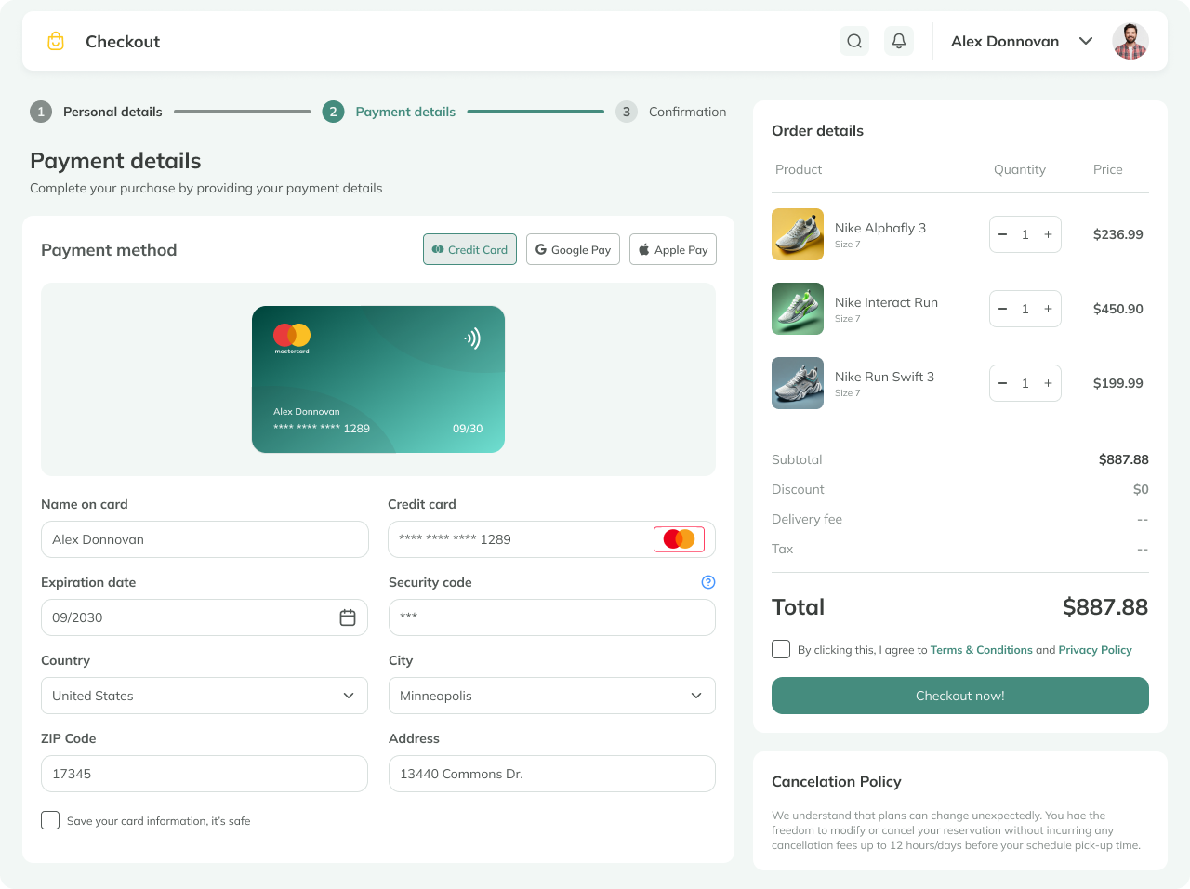Click the contactless icon on card preview
The width and height of the screenshot is (1190, 889).
[x=472, y=338]
